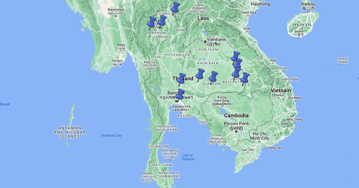Select the Phuket label

(x=147, y=173)
